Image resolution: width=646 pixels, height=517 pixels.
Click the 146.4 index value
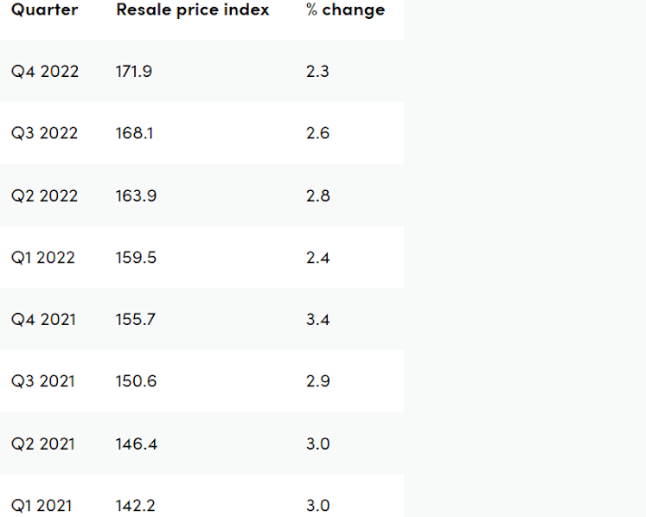click(x=137, y=444)
